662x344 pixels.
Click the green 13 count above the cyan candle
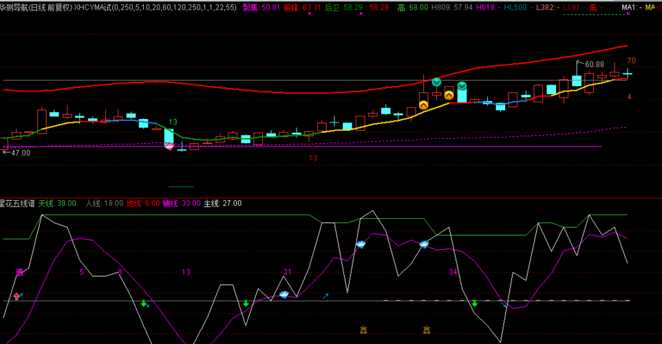coord(173,122)
